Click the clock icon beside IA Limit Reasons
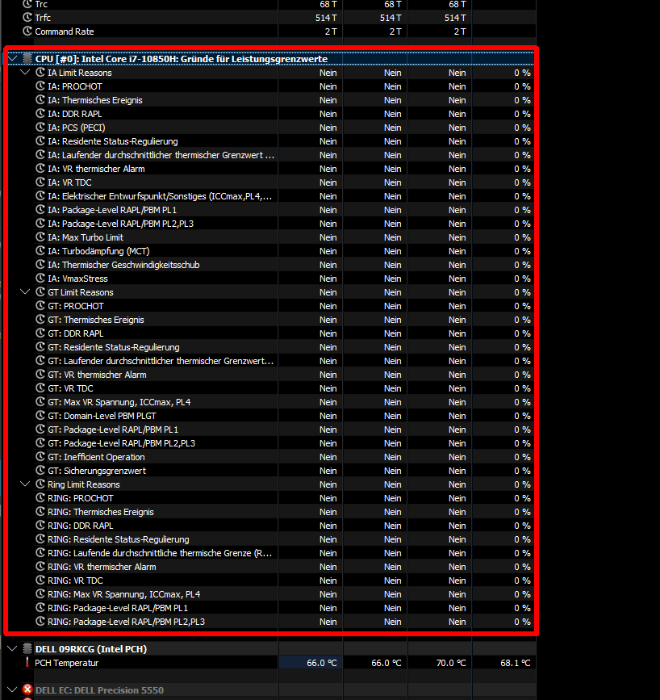The width and height of the screenshot is (660, 700). click(x=40, y=73)
